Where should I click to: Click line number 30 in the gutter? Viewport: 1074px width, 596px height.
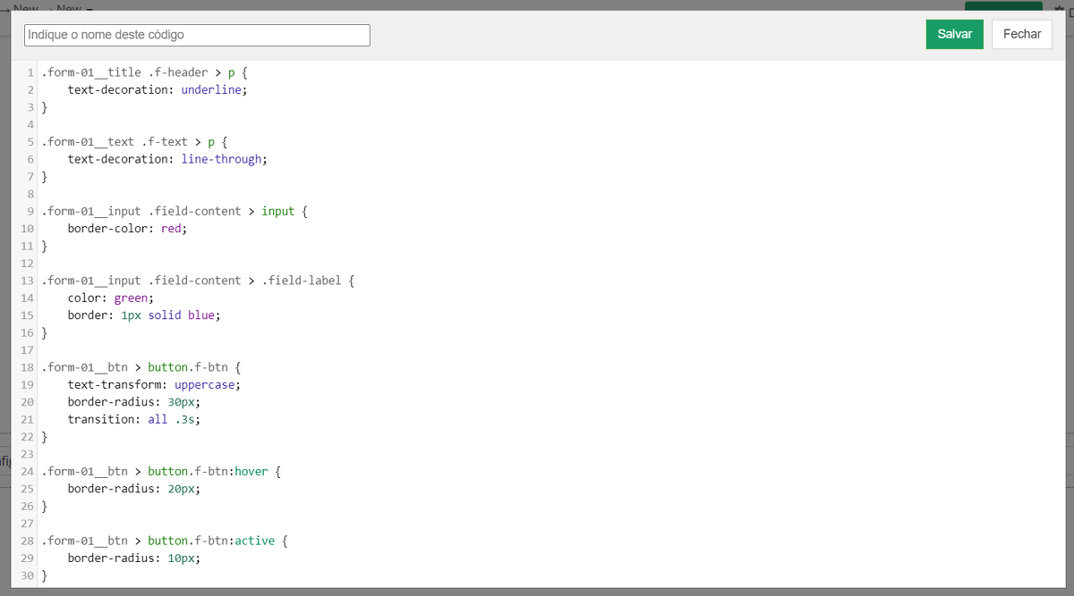pos(27,576)
